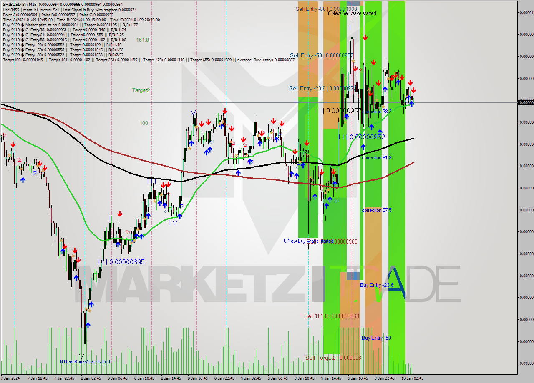The height and width of the screenshot is (383, 534).
Task: Click the 'I I I 0.00000952' wave label
Action: point(361,137)
